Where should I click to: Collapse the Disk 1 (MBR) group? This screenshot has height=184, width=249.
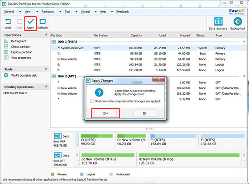[x=244, y=41]
